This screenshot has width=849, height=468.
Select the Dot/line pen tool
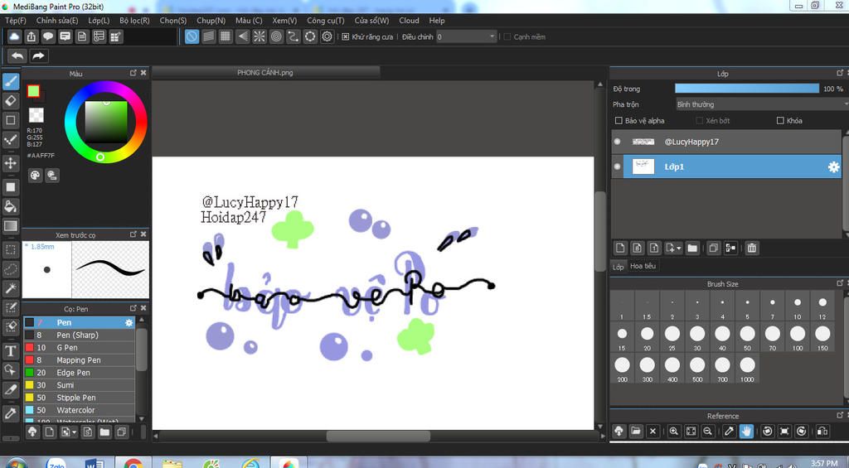pyautogui.click(x=11, y=140)
